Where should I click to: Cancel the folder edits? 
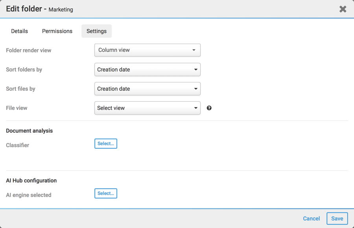tap(311, 219)
